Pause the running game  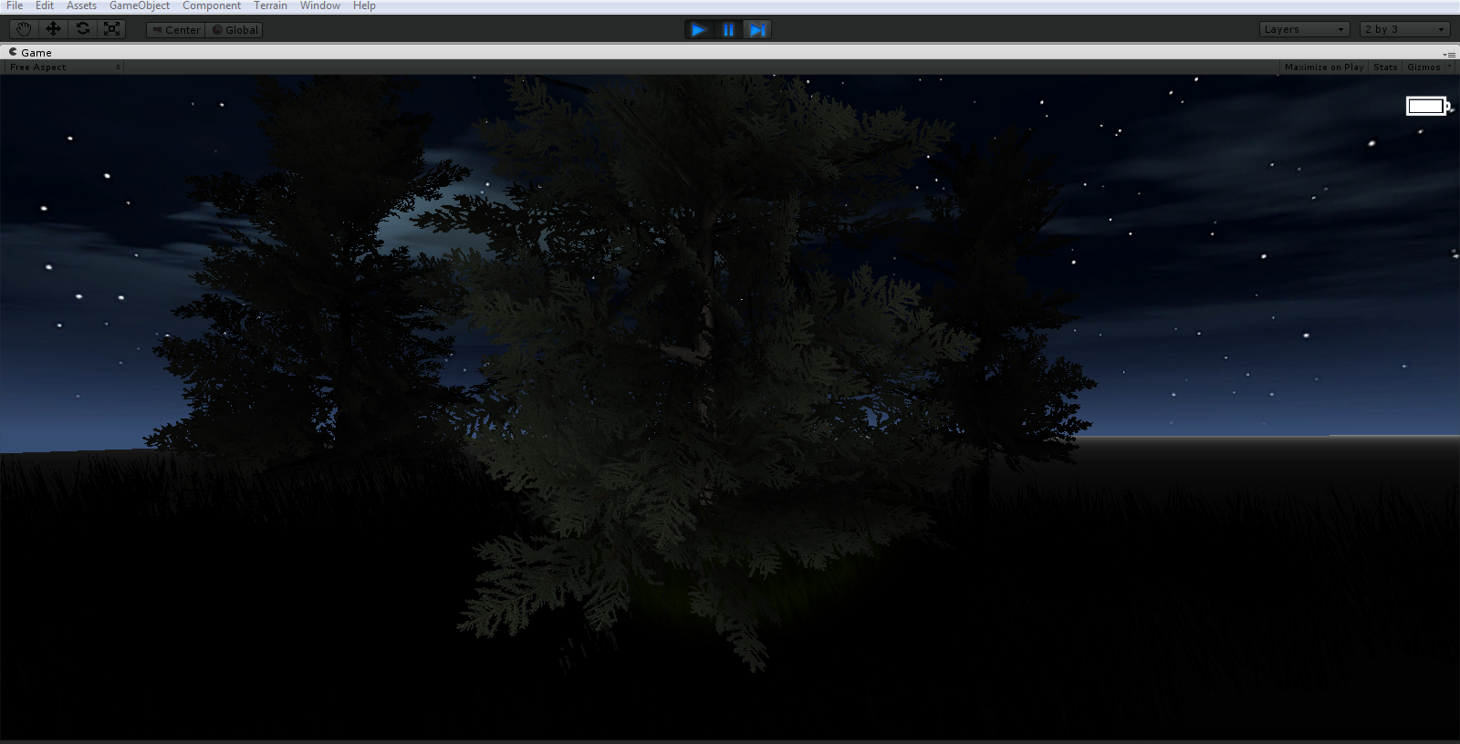(728, 30)
